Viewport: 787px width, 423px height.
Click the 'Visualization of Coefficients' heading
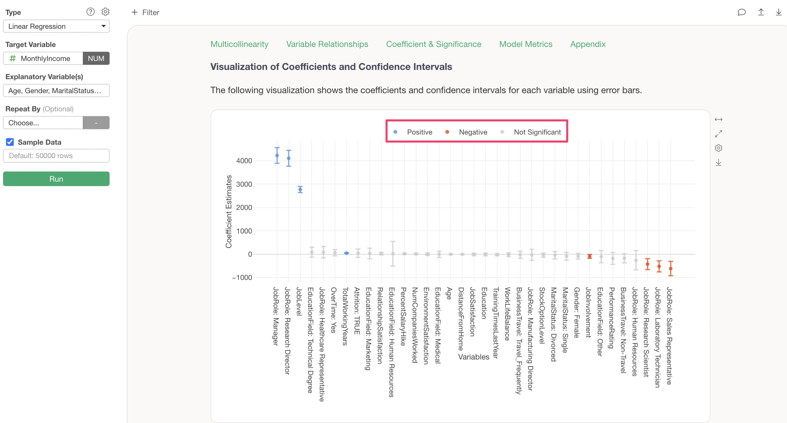(x=331, y=67)
